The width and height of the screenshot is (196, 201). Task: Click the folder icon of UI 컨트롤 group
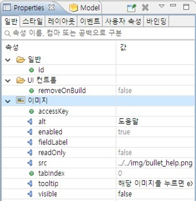21,80
